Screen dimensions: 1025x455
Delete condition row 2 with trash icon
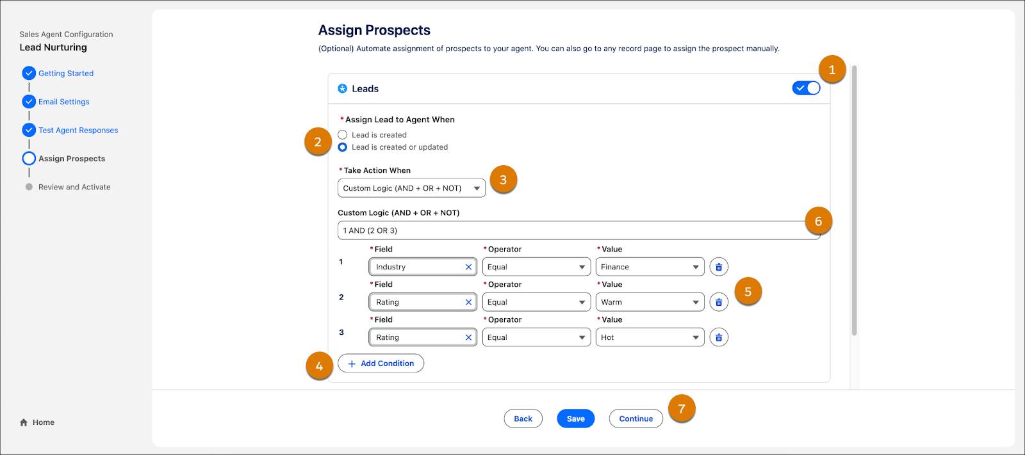click(719, 302)
